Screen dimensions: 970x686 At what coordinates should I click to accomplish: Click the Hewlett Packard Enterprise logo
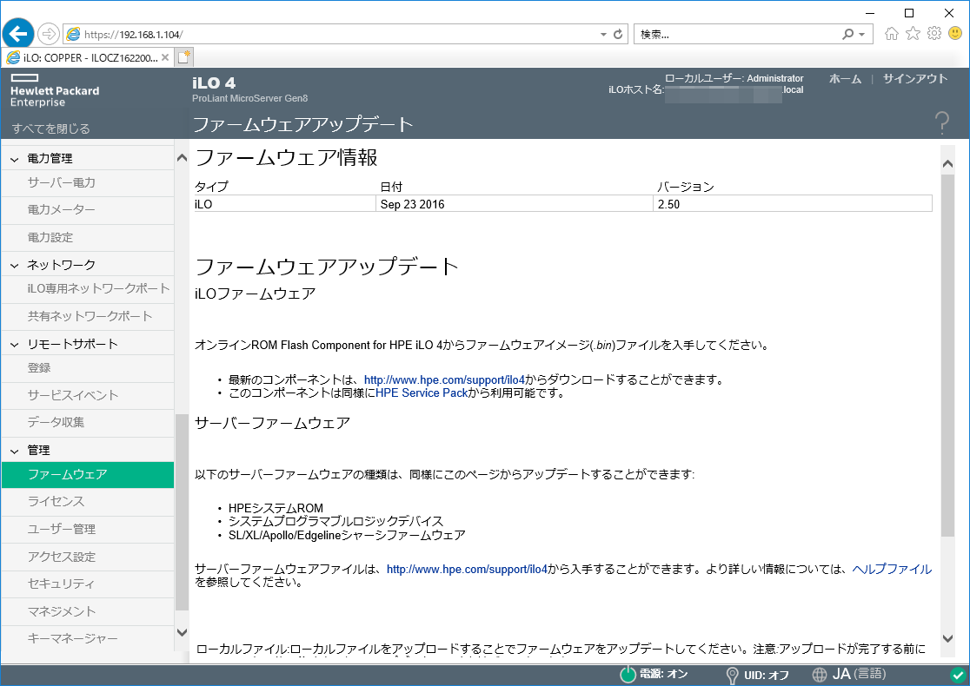coord(55,91)
